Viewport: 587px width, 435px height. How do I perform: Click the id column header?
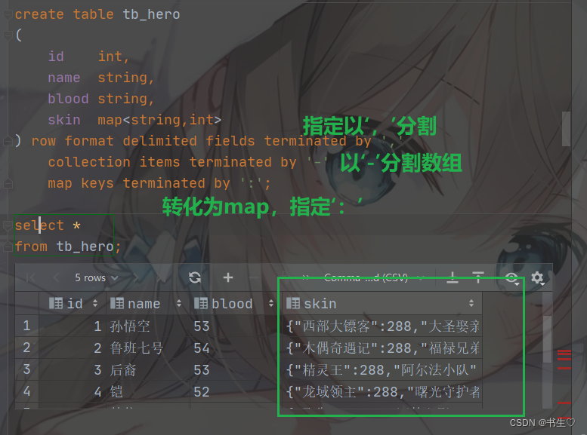pos(73,304)
